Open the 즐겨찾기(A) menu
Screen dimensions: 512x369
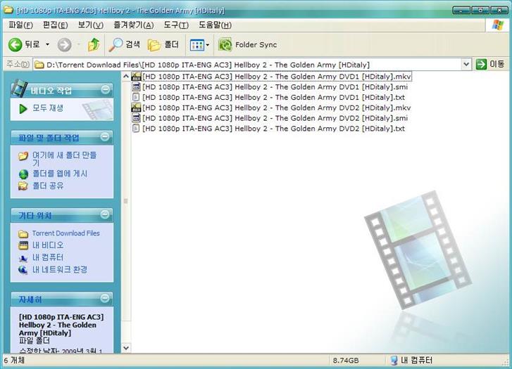click(x=134, y=25)
